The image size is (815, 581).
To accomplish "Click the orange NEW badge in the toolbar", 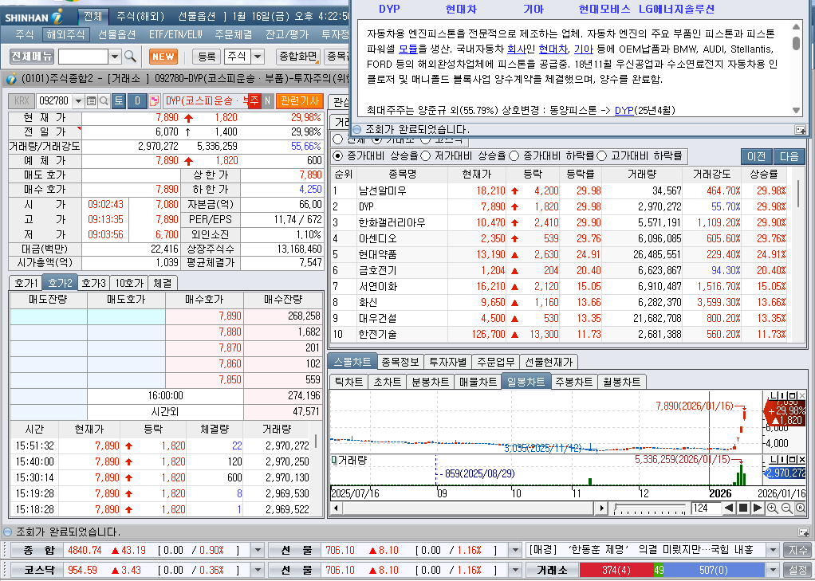I will pyautogui.click(x=163, y=56).
